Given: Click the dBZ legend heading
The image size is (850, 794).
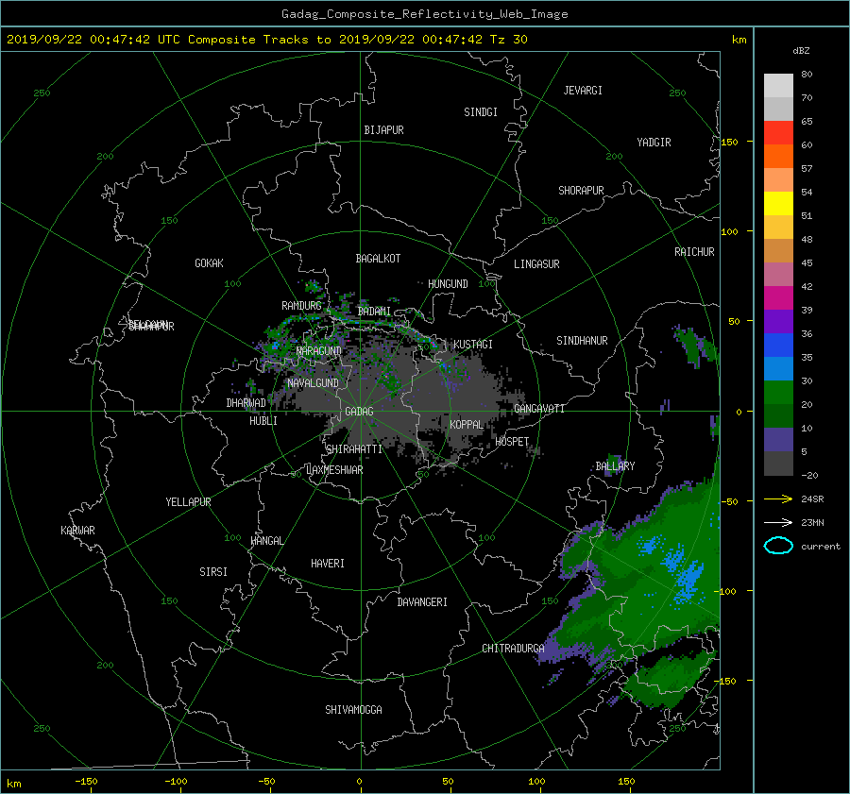Looking at the screenshot, I should click(x=801, y=51).
